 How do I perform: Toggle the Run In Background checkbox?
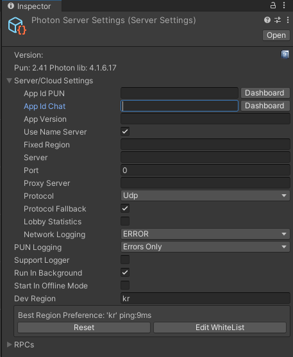[x=125, y=272]
